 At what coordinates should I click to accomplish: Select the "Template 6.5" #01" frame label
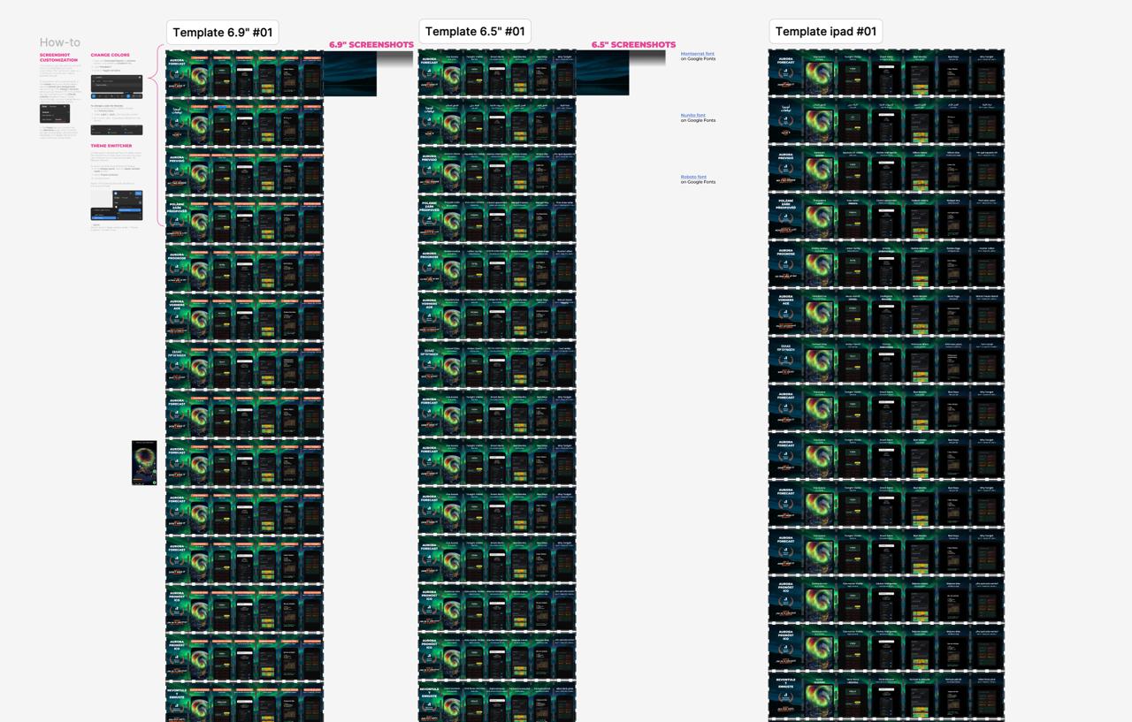point(475,32)
